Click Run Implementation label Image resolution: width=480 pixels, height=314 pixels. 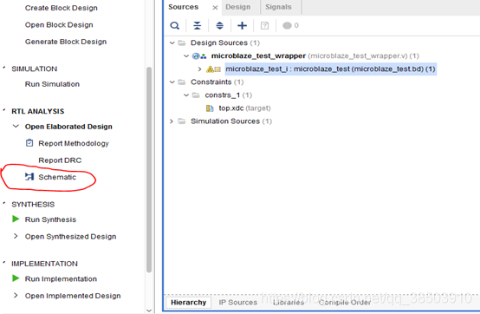[x=61, y=278]
